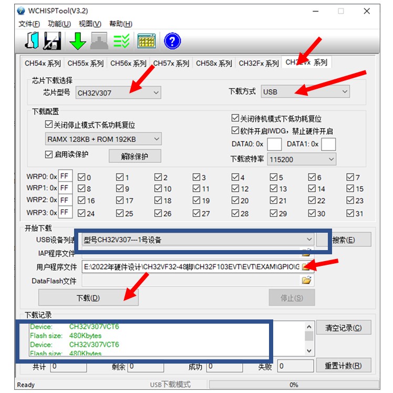
Task: Switch to CH58x 系列 tab
Action: click(x=214, y=63)
